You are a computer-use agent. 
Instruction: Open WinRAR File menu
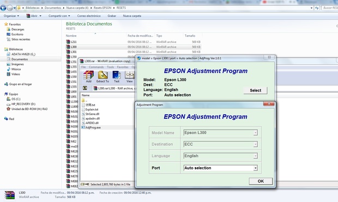(x=83, y=67)
